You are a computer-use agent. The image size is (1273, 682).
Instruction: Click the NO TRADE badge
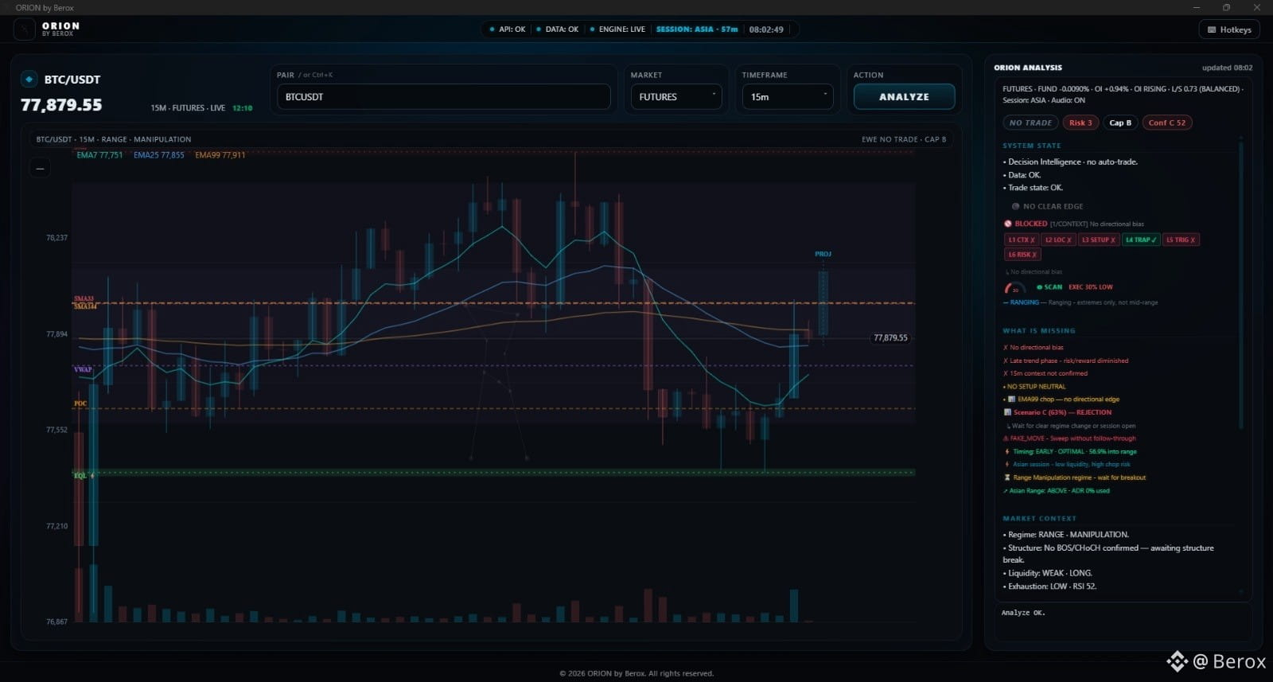tap(1030, 123)
